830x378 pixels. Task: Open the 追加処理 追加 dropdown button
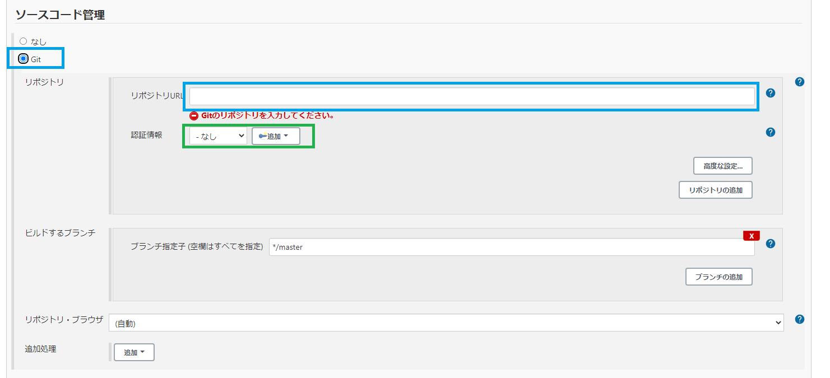[x=134, y=352]
